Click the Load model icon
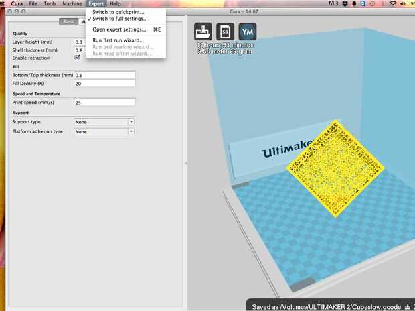Viewport: 415px width, 311px height. [203, 32]
